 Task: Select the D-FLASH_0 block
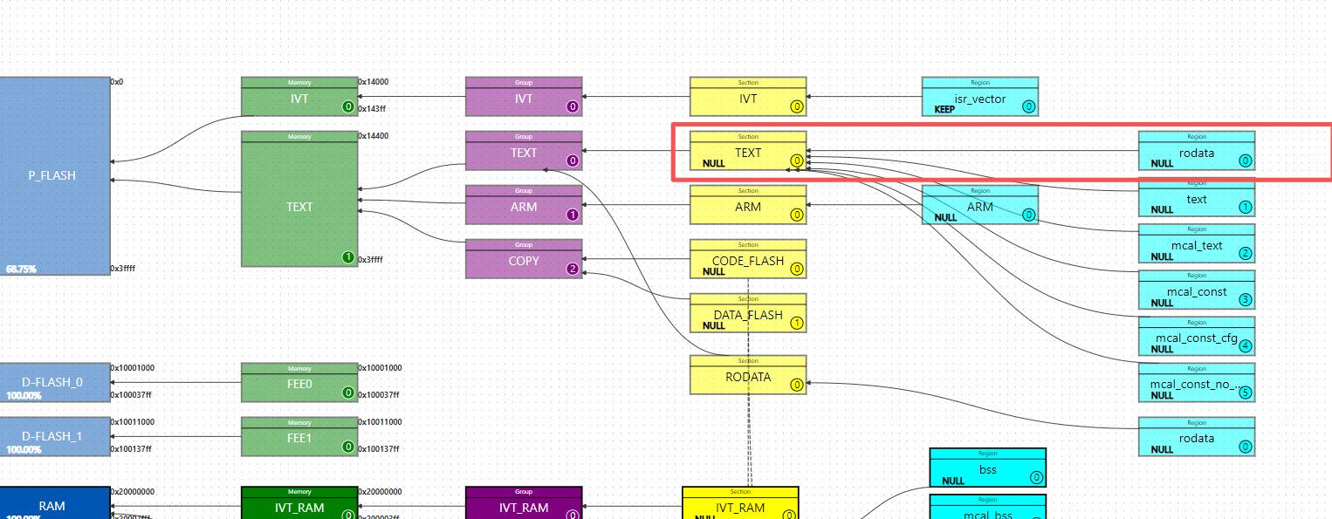click(x=55, y=382)
